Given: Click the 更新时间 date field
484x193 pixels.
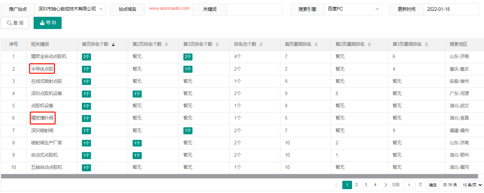Looking at the screenshot, I should click(451, 9).
